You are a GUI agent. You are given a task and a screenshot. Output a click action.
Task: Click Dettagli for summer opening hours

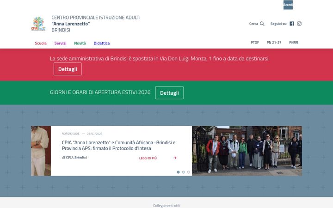coord(169,93)
